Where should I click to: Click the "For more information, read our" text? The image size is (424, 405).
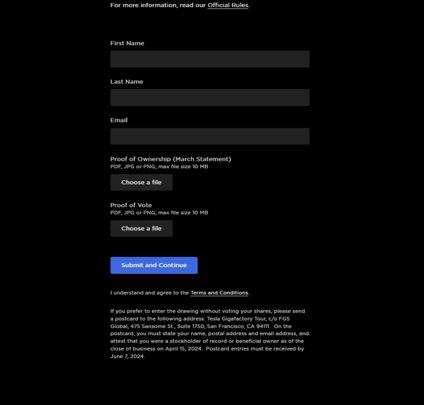[158, 5]
